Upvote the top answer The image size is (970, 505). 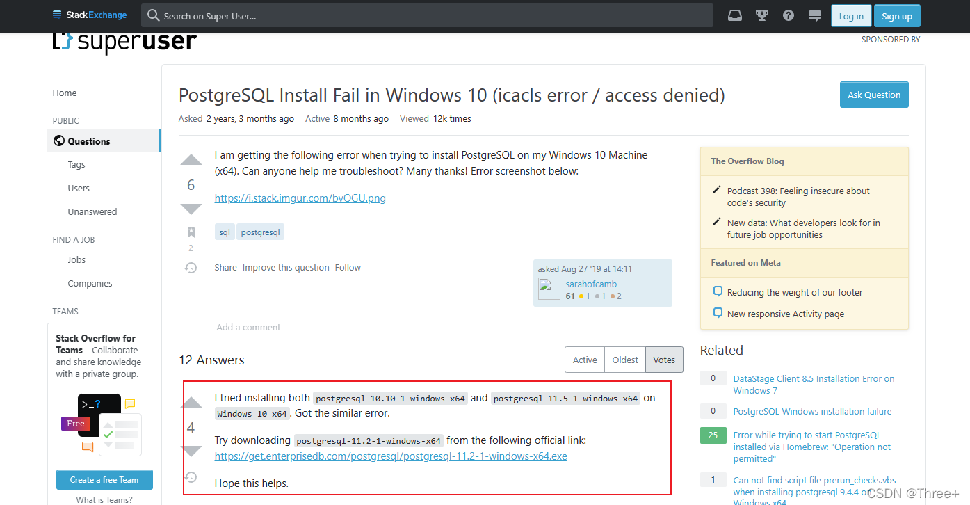click(x=191, y=402)
